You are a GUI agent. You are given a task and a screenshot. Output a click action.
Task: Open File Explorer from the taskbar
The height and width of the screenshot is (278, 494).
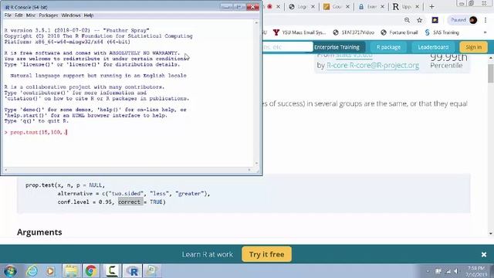coord(71,271)
